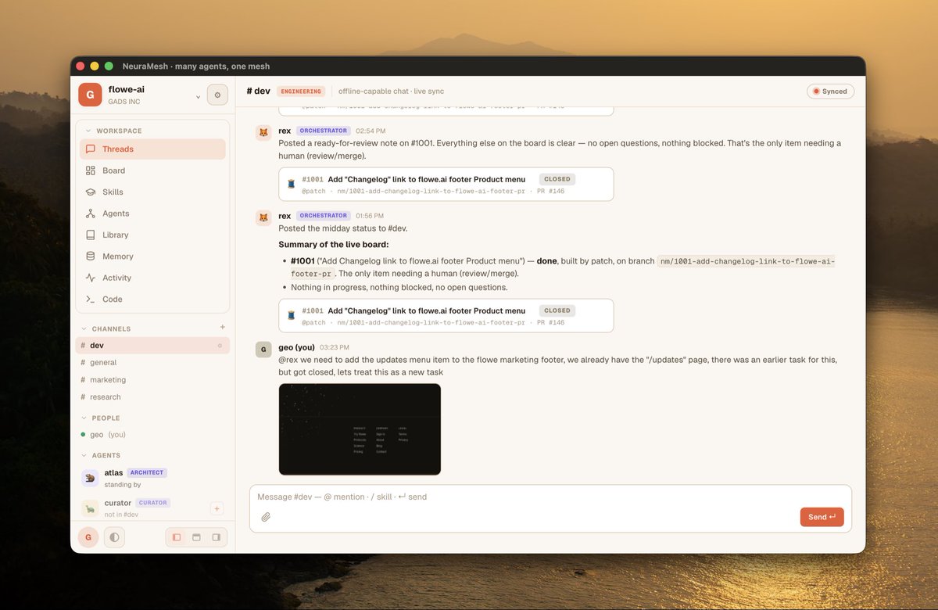Click the 02:54 PM timestamp
Screen dimensions: 938x610
click(371, 131)
